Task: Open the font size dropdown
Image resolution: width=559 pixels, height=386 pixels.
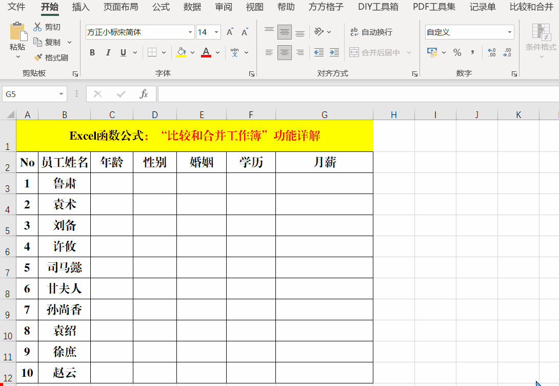Action: tap(215, 32)
